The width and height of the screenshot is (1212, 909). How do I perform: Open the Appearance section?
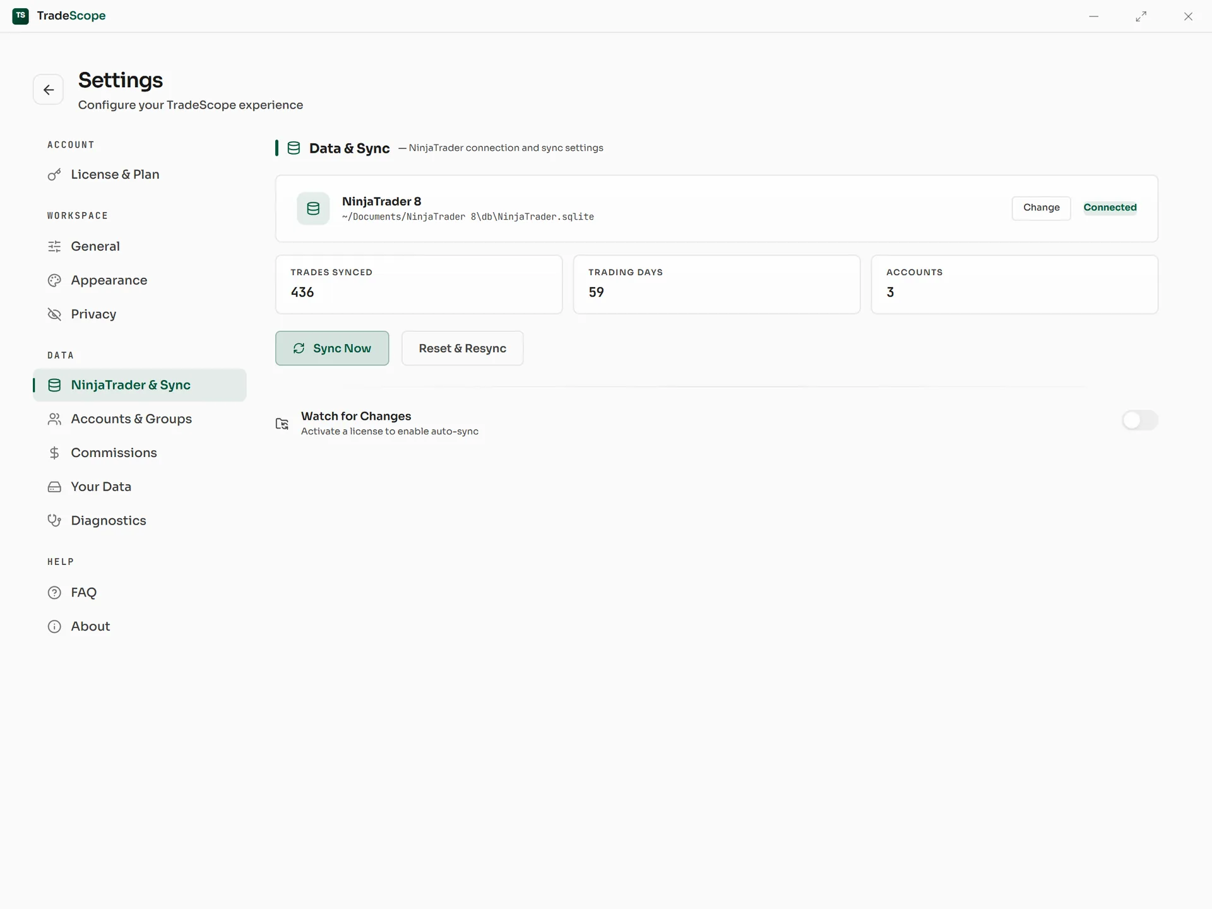coord(140,280)
